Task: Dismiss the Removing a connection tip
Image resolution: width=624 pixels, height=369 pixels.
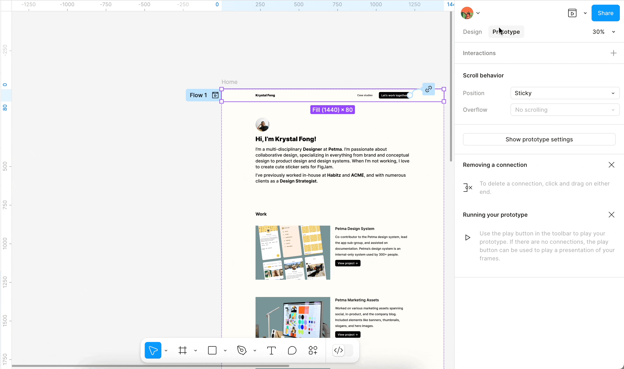Action: (x=611, y=165)
